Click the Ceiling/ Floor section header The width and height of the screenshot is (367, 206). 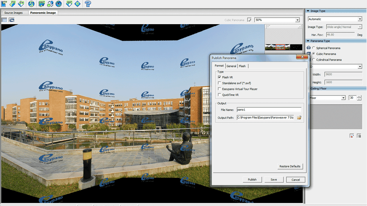tap(338, 88)
